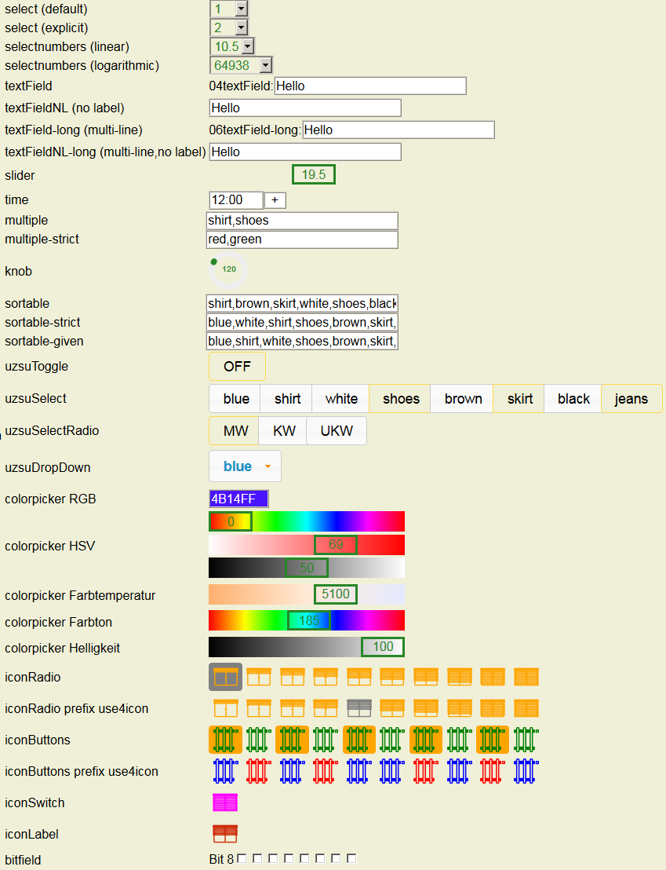
Task: Open the uzsuDropDown showing blue
Action: (245, 466)
